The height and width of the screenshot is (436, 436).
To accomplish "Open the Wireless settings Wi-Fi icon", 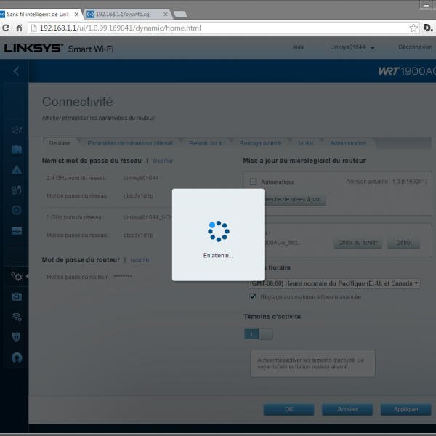I will pos(16,317).
